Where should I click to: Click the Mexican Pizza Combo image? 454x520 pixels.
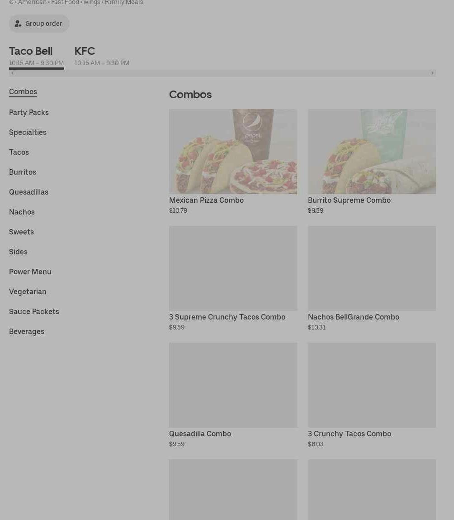[x=233, y=151]
